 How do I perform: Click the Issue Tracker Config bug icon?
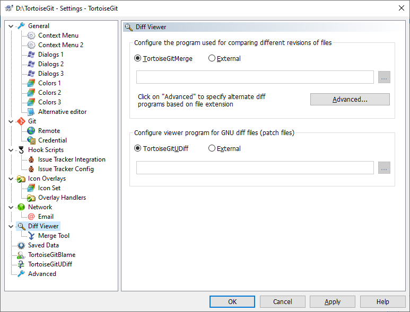(31, 169)
